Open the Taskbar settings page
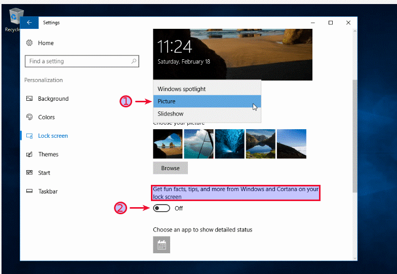The height and width of the screenshot is (274, 397). (x=48, y=191)
